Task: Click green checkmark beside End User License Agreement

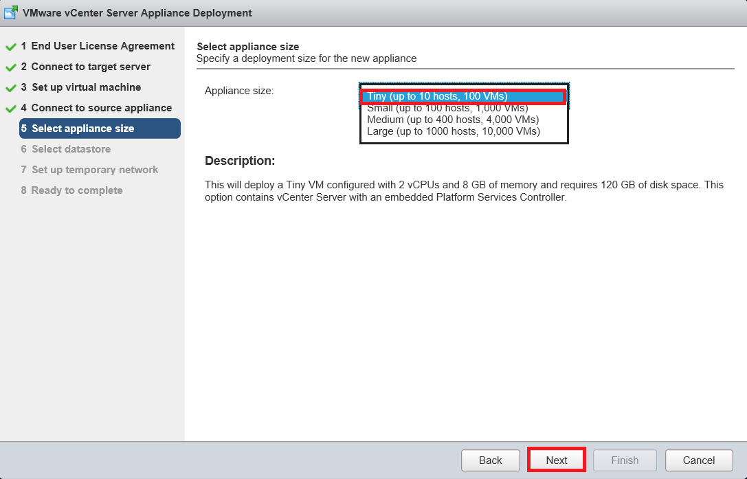Action: click(x=10, y=47)
